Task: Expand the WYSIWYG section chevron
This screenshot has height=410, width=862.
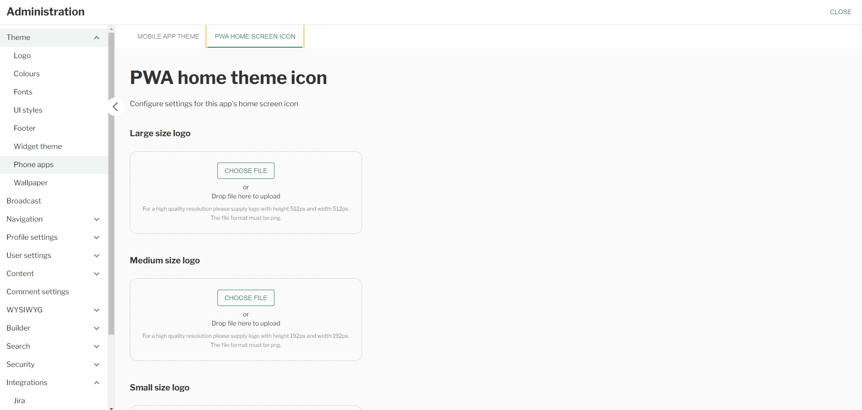Action: point(97,310)
